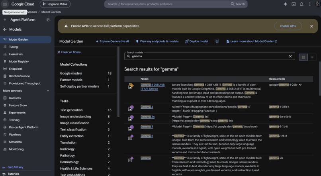Screen dimensions: 321x176
Task: Collapse the More services section
Action: 48,91
